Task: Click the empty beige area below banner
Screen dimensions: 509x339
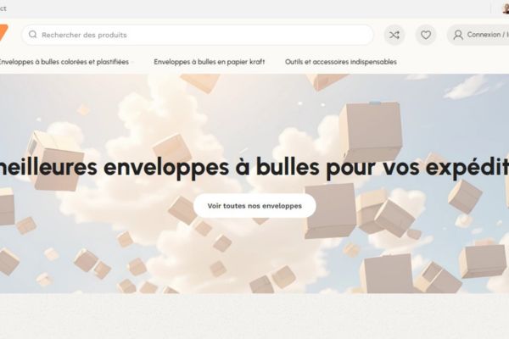Action: pos(255,316)
